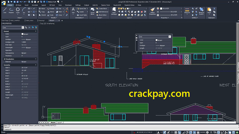Toggle the object snap icon in status bar
The width and height of the screenshot is (239, 134).
tap(191, 132)
